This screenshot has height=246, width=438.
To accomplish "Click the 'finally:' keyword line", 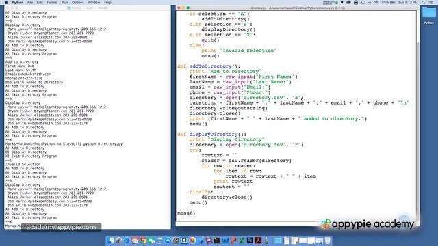I will (201, 192).
